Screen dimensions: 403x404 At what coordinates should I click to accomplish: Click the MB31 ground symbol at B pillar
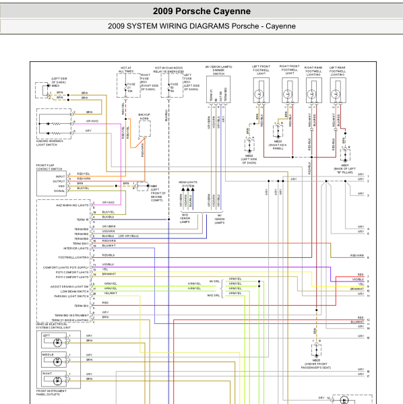click(x=345, y=156)
